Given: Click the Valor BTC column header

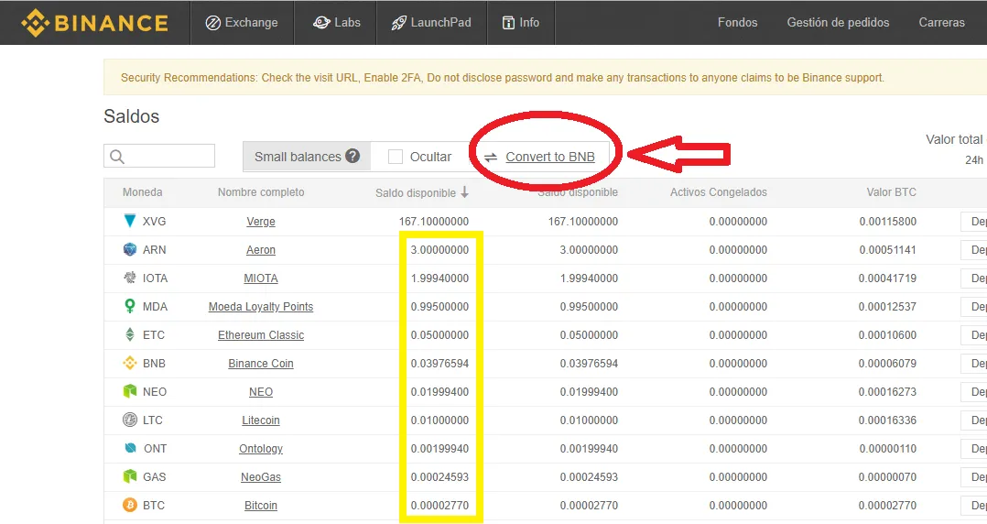Looking at the screenshot, I should coord(892,192).
